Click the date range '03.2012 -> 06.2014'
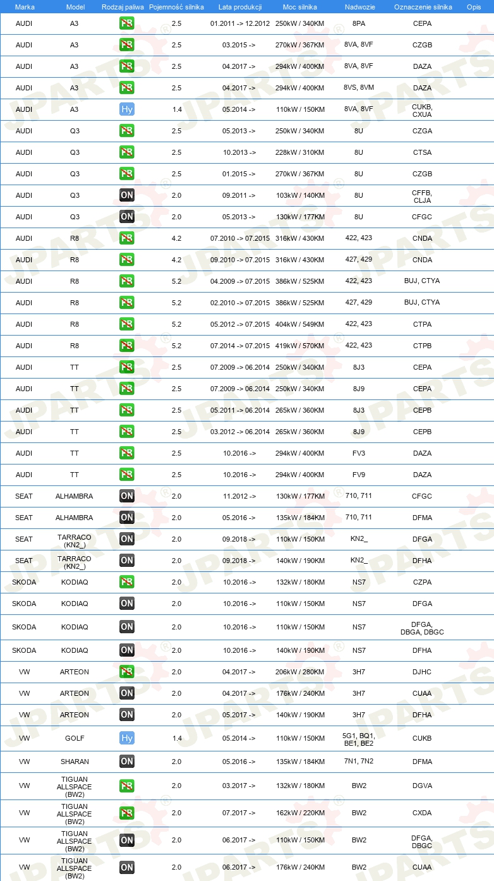Viewport: 494px width, 881px height. [x=240, y=432]
